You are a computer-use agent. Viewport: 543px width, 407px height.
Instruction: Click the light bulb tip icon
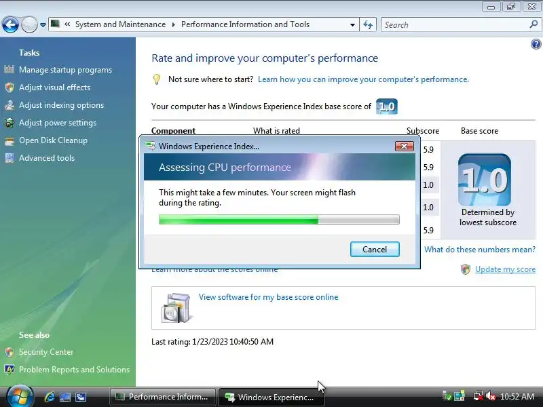[157, 79]
